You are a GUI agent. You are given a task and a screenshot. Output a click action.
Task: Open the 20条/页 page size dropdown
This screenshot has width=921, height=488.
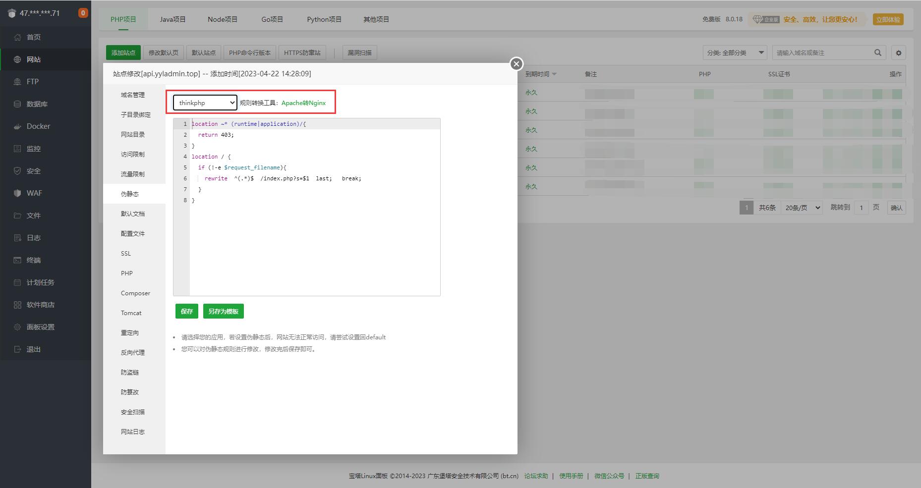(803, 208)
